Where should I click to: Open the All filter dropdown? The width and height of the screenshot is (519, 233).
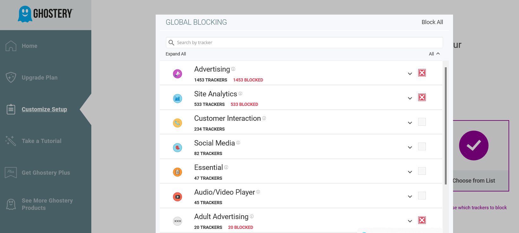[x=434, y=54]
